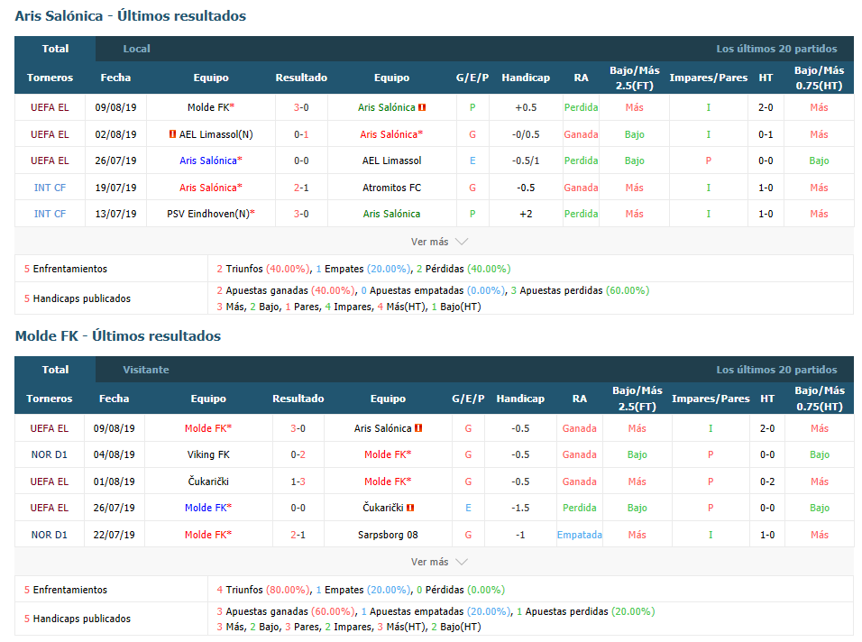Open the Atromitos FC team link
This screenshot has height=642, width=862.
pyautogui.click(x=392, y=188)
